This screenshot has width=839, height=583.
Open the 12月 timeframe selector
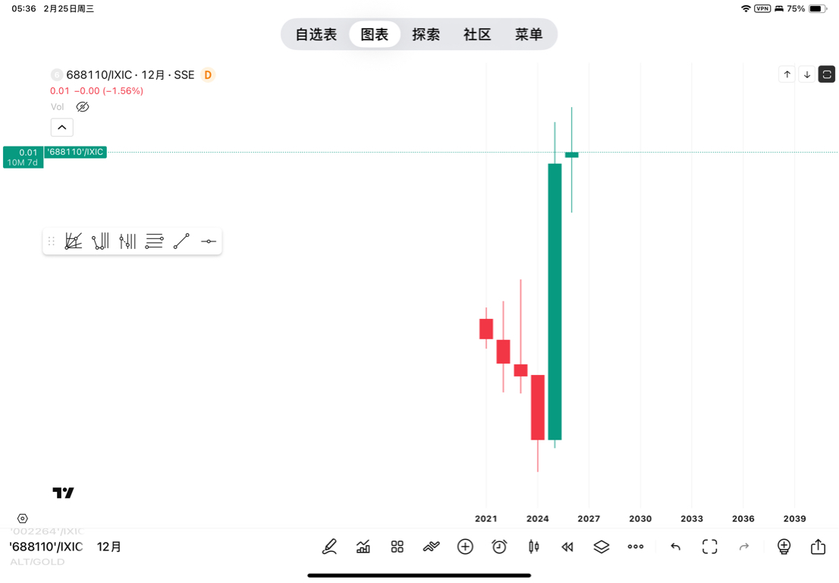(109, 547)
